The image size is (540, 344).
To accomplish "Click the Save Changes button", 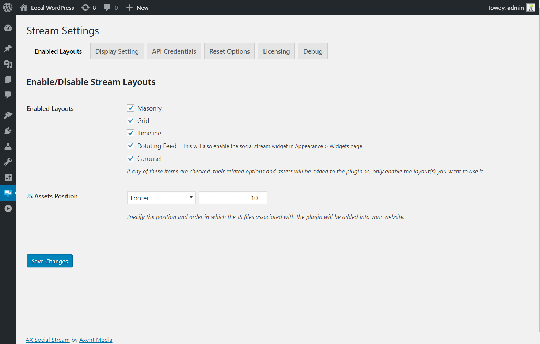I will pyautogui.click(x=50, y=261).
